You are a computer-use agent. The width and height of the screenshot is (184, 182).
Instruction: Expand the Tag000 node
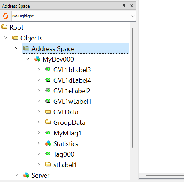coord(39,154)
